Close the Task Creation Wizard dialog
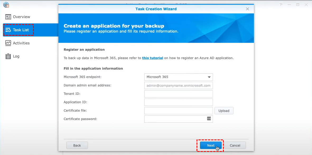The image size is (312, 155). tap(248, 9)
